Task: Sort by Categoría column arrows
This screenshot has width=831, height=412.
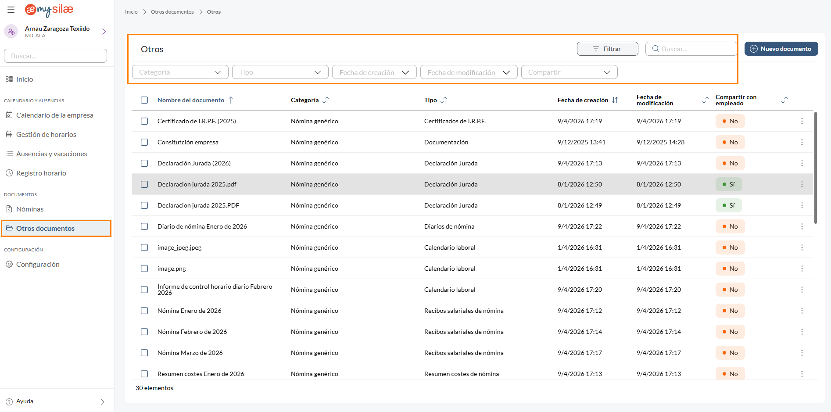Action: coord(326,100)
